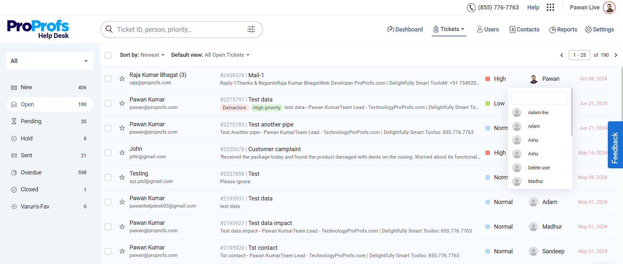Star the Raja Kumar Bhagat ticket
The width and height of the screenshot is (623, 264).
click(x=122, y=79)
